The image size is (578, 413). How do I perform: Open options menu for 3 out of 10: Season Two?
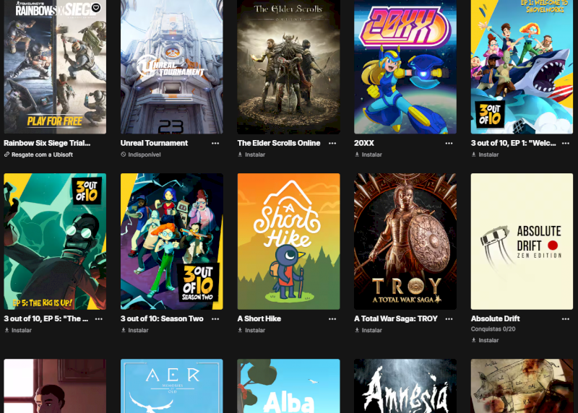(x=215, y=319)
